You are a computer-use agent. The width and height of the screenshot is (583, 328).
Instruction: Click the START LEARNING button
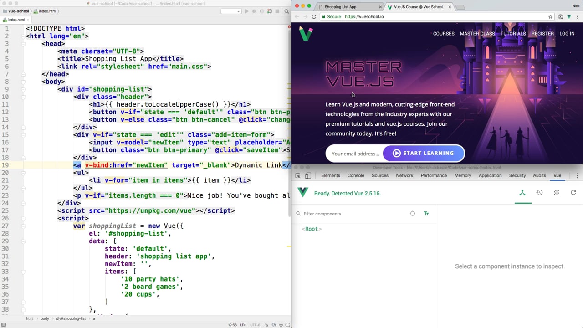coord(424,154)
